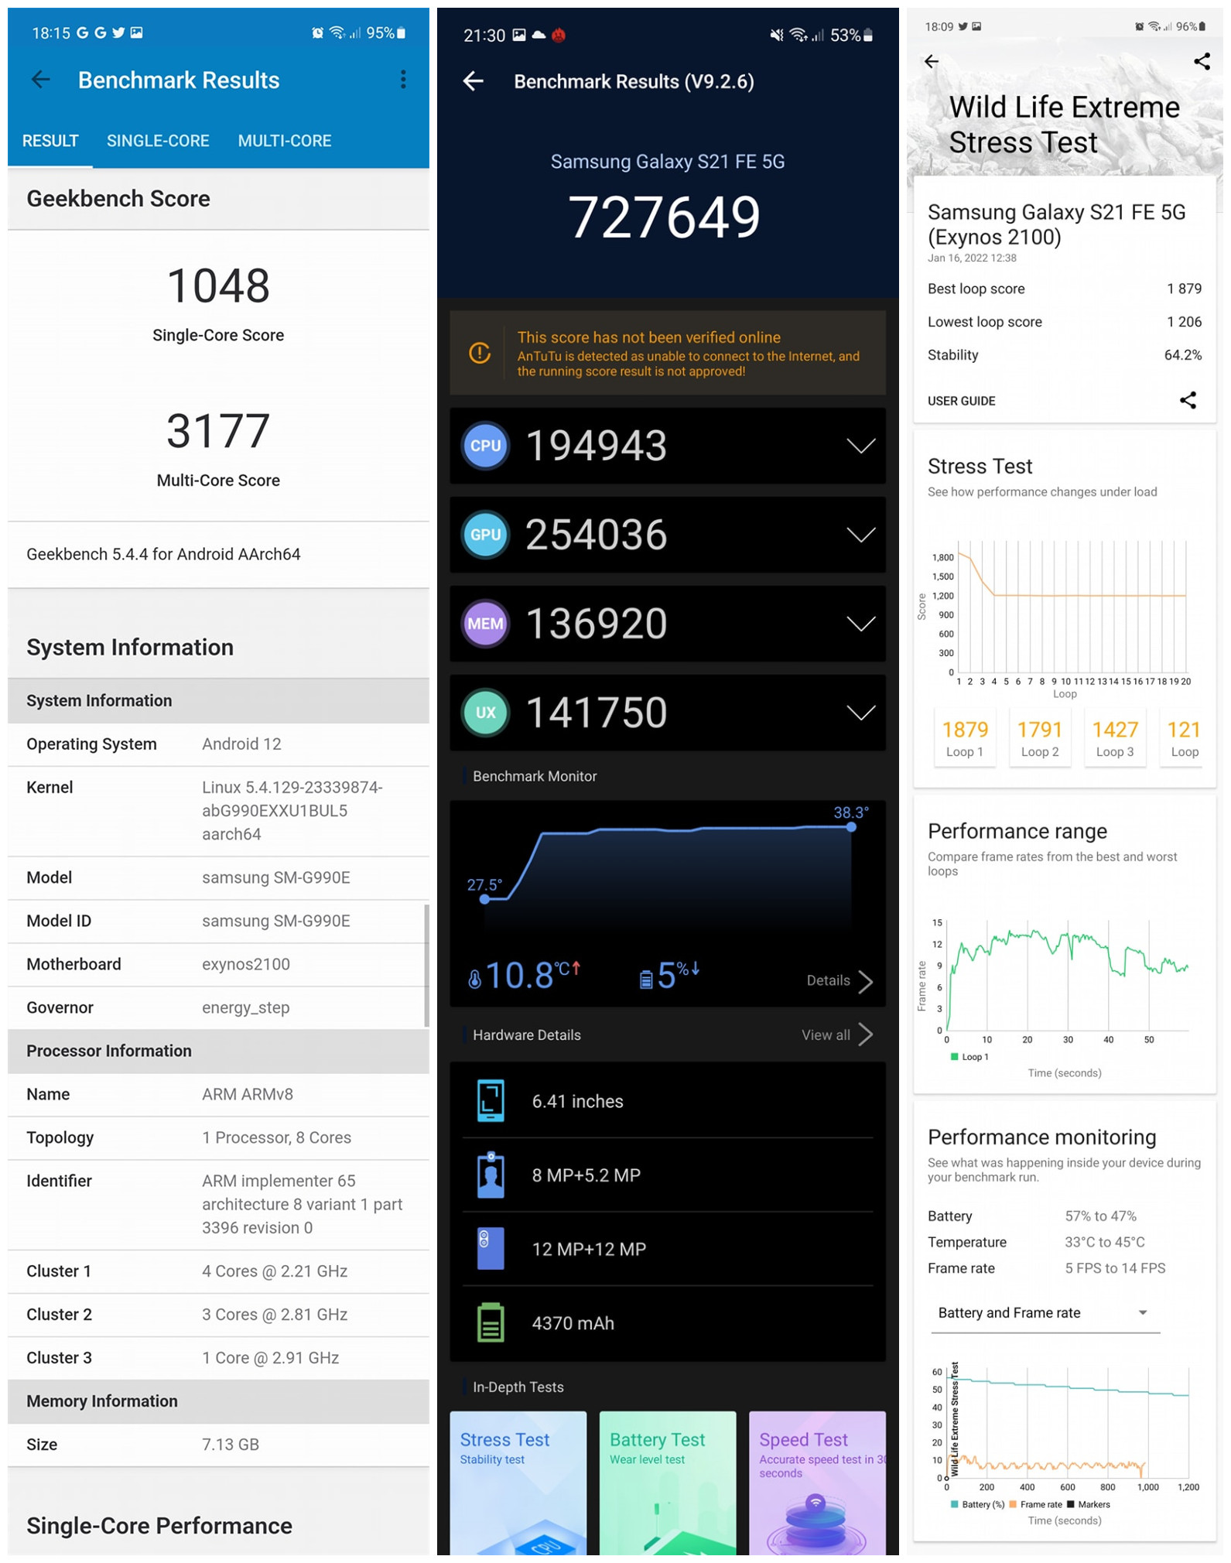This screenshot has width=1231, height=1563.
Task: Tap the alarm icon in Geekbench status bar
Action: pyautogui.click(x=317, y=32)
